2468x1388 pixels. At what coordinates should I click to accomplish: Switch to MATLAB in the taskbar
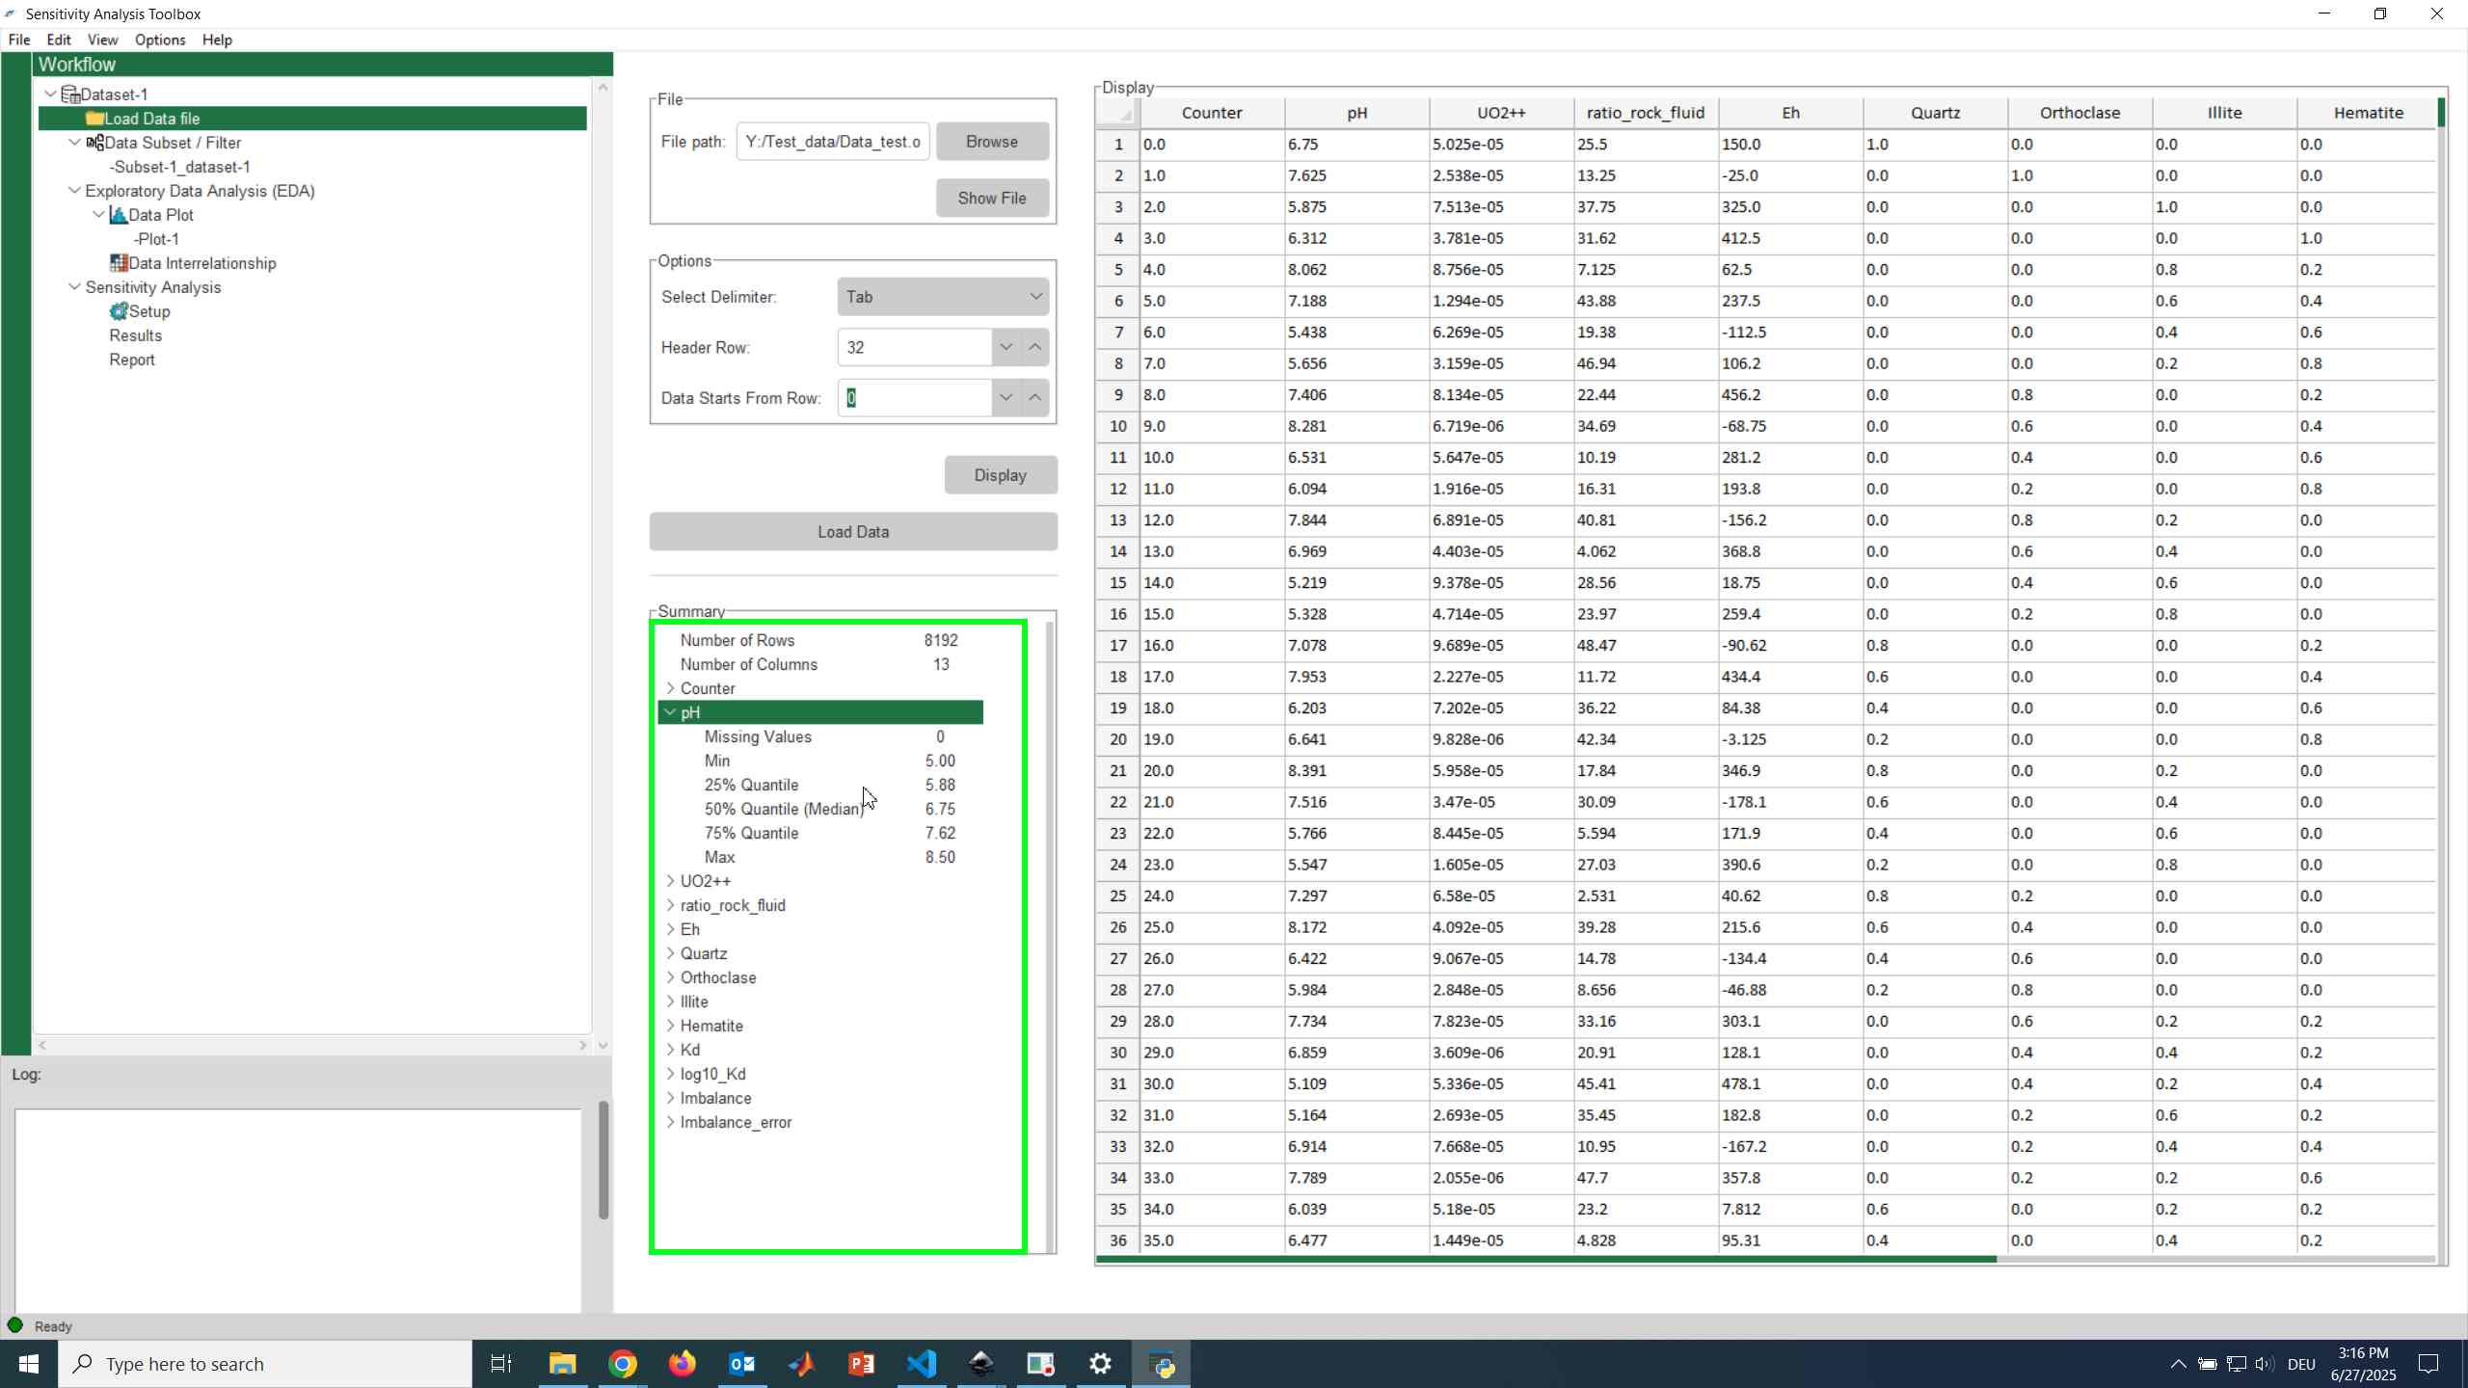click(x=802, y=1364)
